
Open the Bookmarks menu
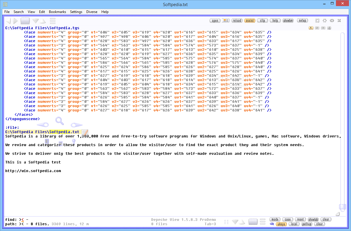(x=57, y=12)
